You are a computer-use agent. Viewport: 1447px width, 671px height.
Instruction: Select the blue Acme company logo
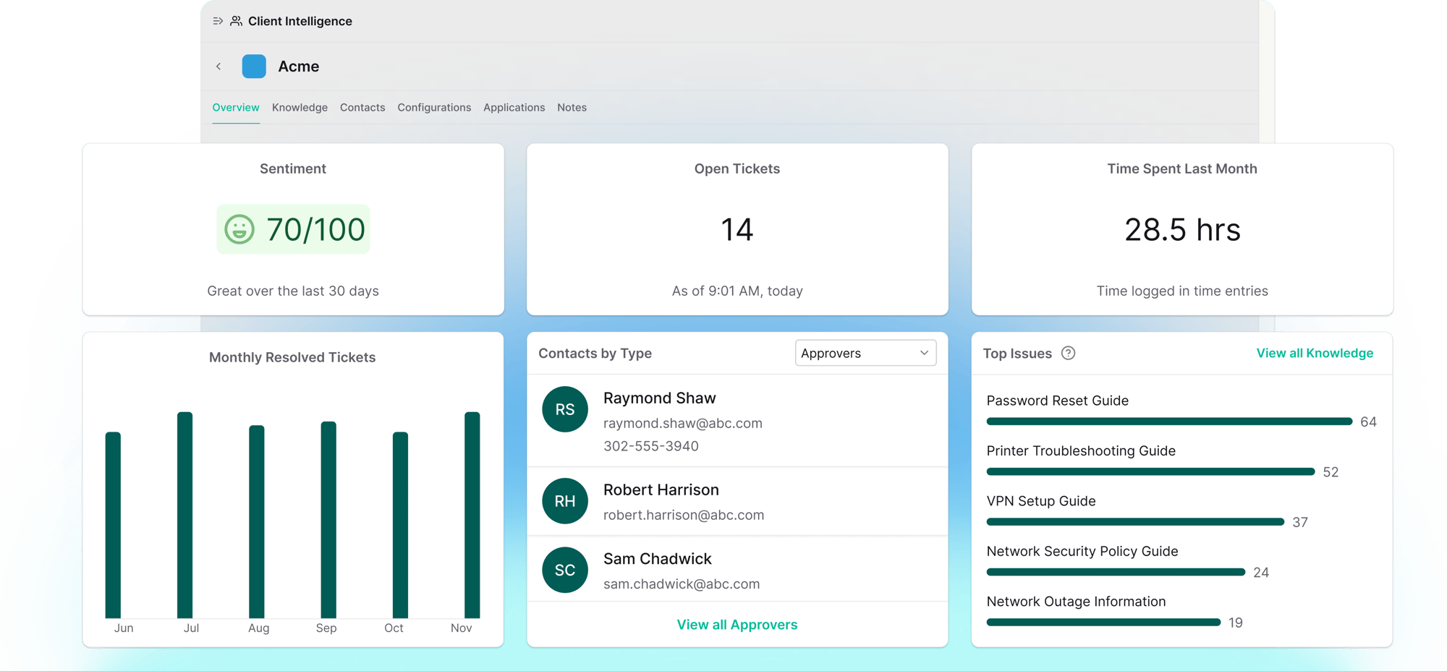point(254,66)
